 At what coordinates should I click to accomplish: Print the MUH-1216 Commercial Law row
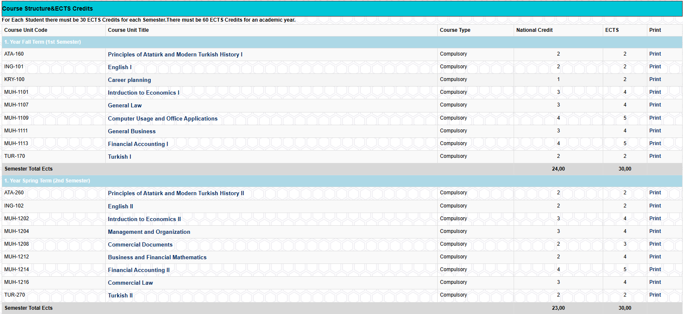(655, 282)
